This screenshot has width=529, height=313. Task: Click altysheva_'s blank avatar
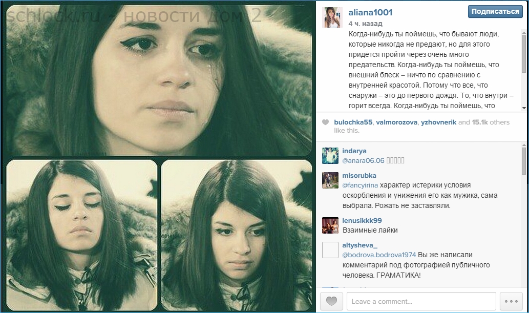[x=330, y=250]
